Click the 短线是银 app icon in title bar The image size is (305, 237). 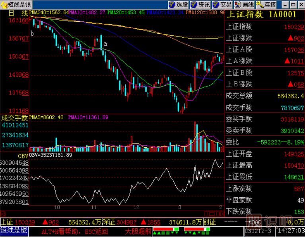click(4, 5)
